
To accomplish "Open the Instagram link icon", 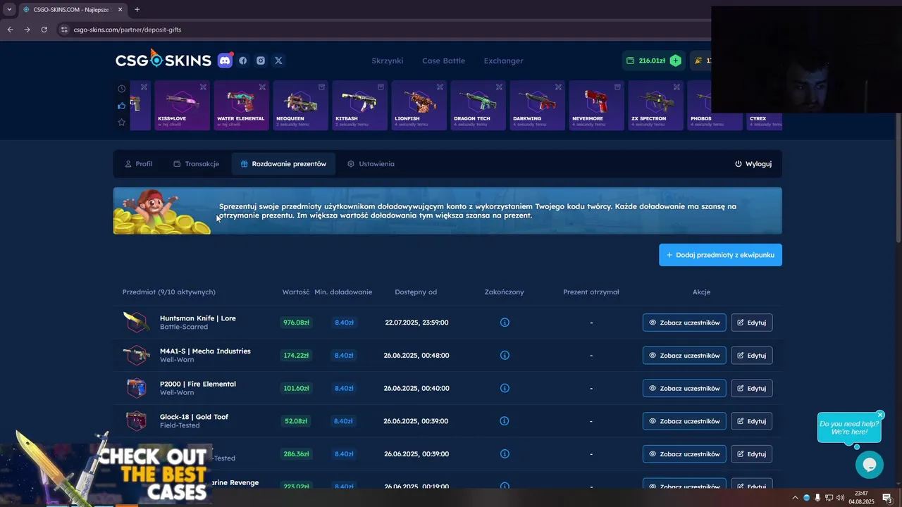I will tap(261, 61).
